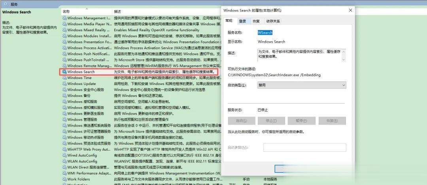This screenshot has height=185, width=427.
Task: Click the WLAN Direct 服务连接管... row name
Action: (x=89, y=167)
